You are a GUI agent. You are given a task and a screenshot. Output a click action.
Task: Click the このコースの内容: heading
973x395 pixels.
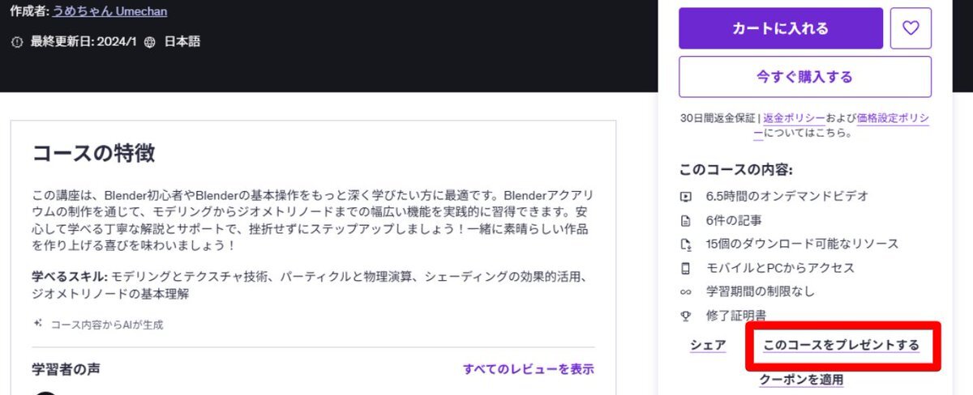tap(736, 170)
